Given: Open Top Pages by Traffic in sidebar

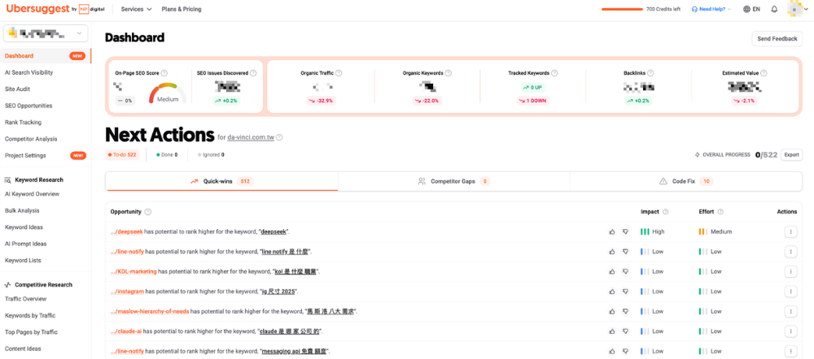Looking at the screenshot, I should click(x=31, y=332).
